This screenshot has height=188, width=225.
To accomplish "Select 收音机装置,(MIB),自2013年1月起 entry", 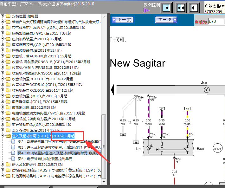I will 40,96.
